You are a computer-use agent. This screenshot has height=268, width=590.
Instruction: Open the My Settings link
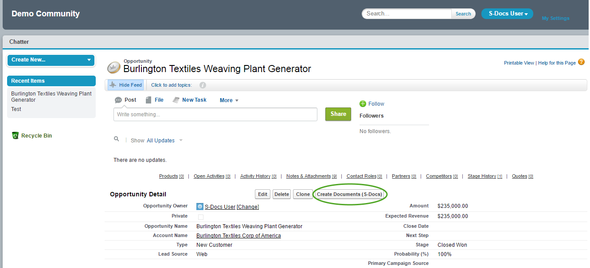click(555, 19)
